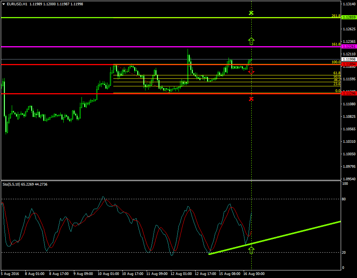Click the green X marker above the 261.8 line
This screenshot has height=278, width=357.
[x=251, y=13]
